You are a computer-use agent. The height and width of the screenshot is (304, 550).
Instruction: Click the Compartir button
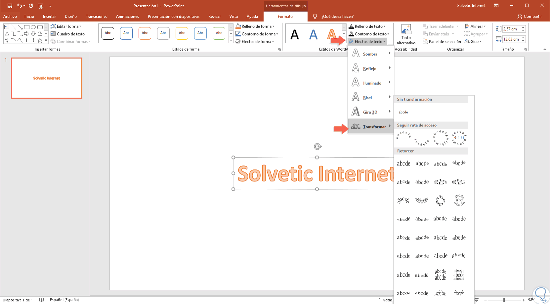click(530, 16)
